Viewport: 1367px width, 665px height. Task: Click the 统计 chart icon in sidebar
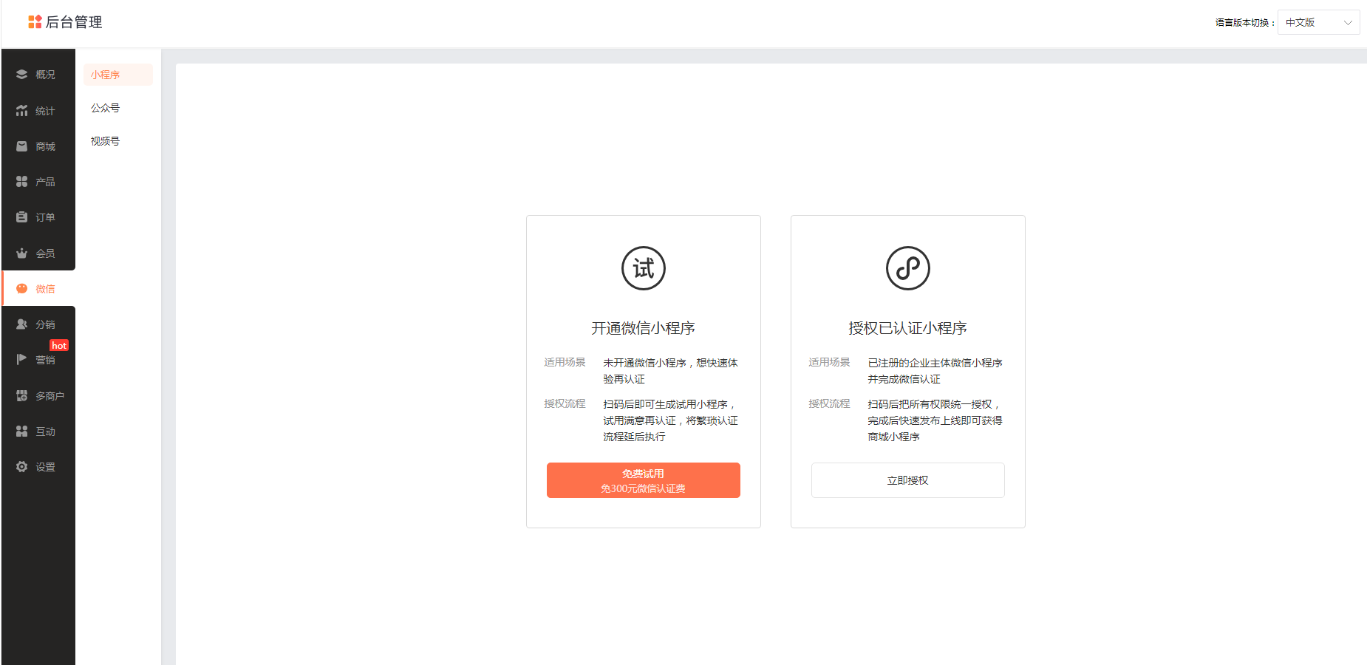coord(21,111)
